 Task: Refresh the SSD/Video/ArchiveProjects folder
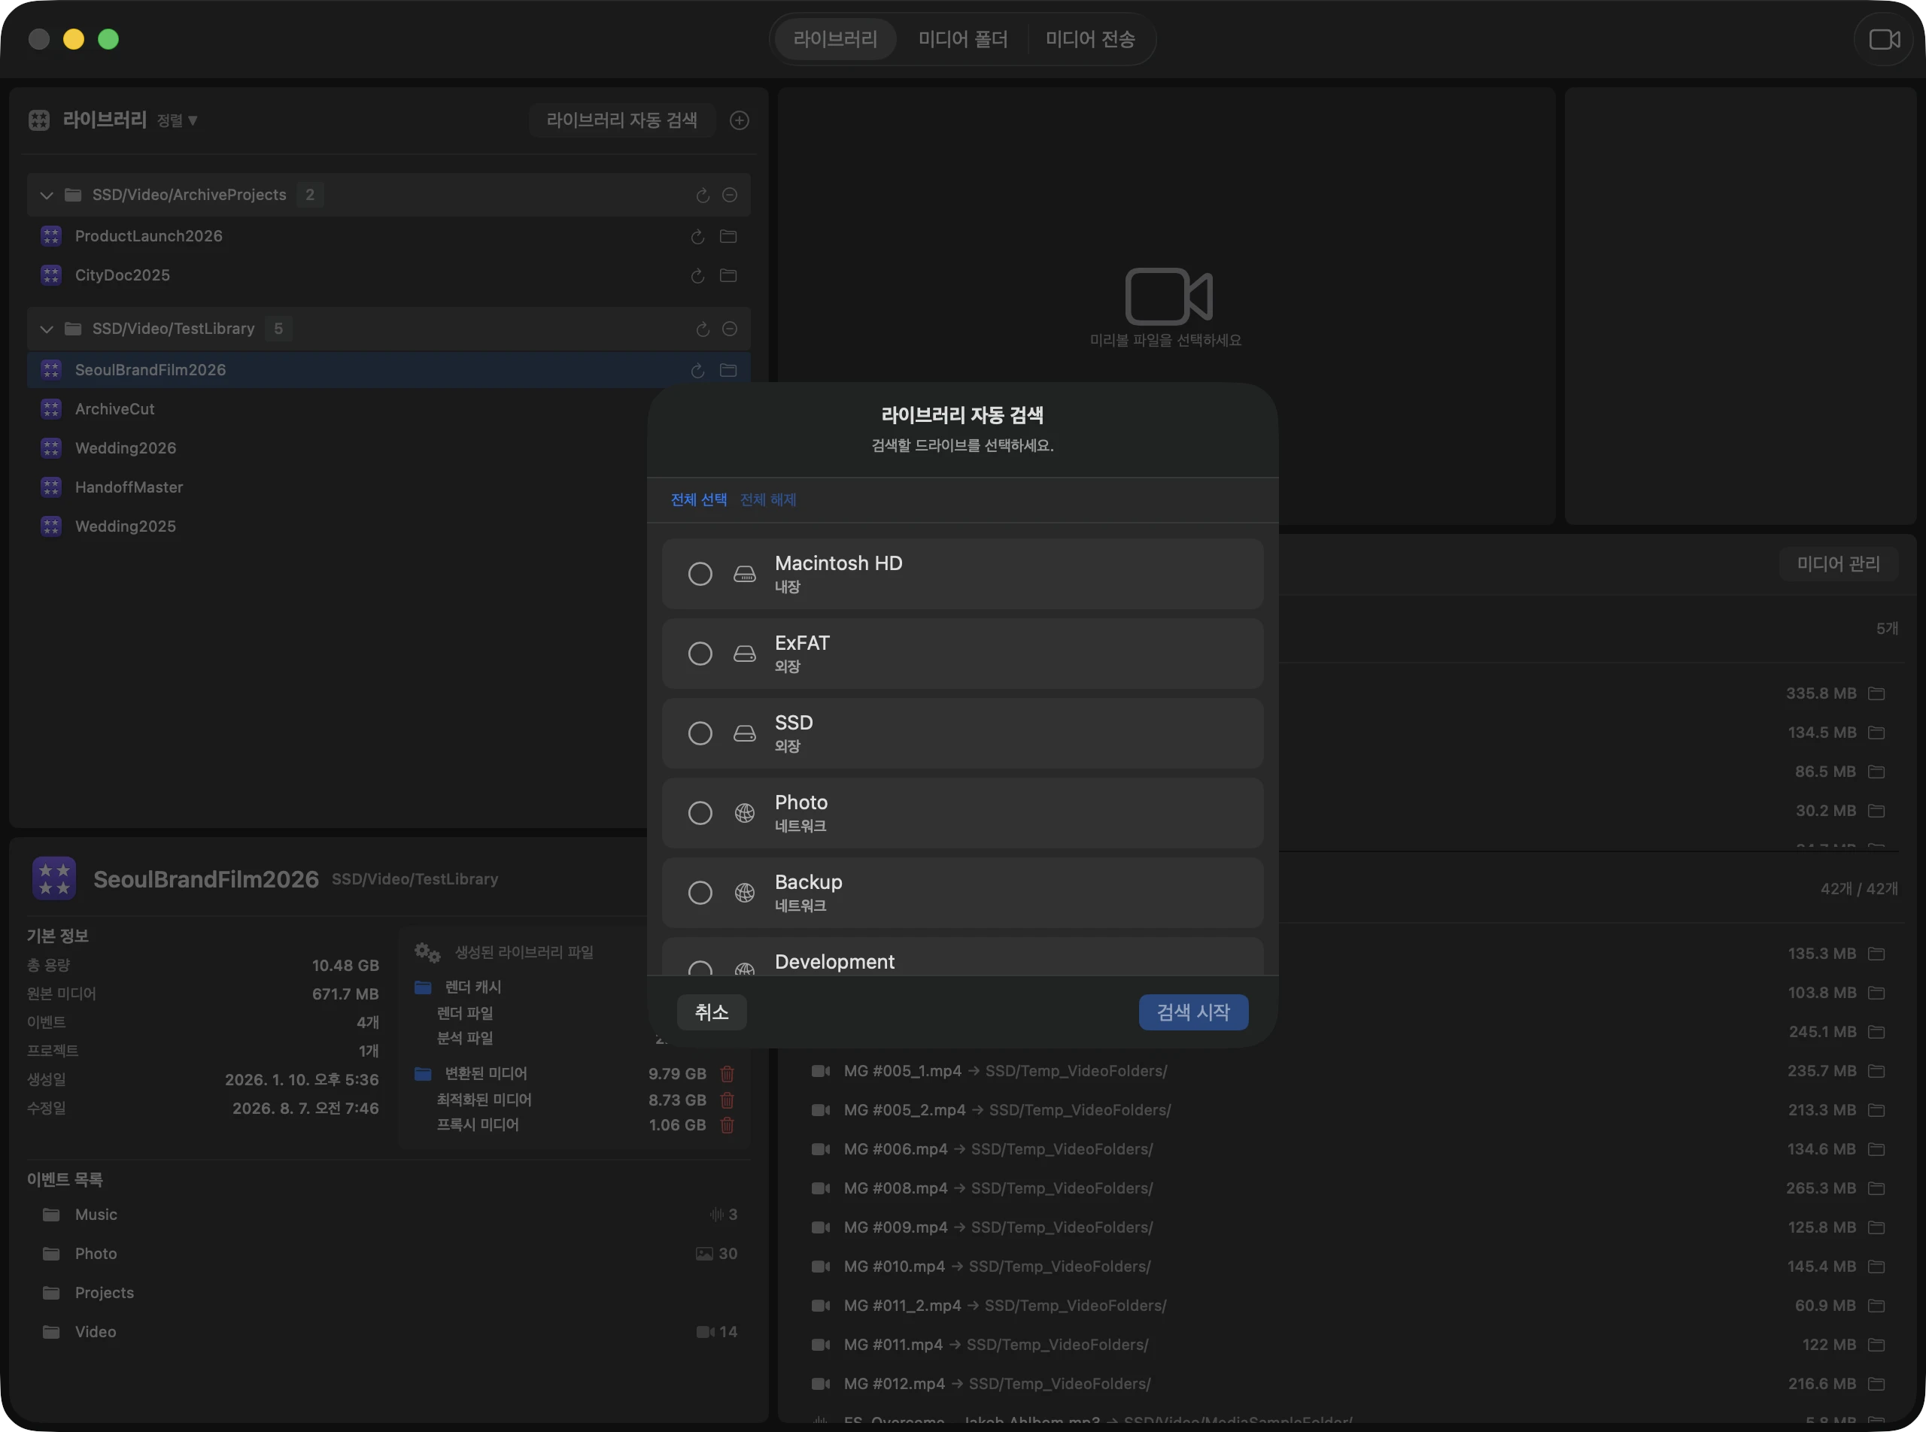point(703,195)
